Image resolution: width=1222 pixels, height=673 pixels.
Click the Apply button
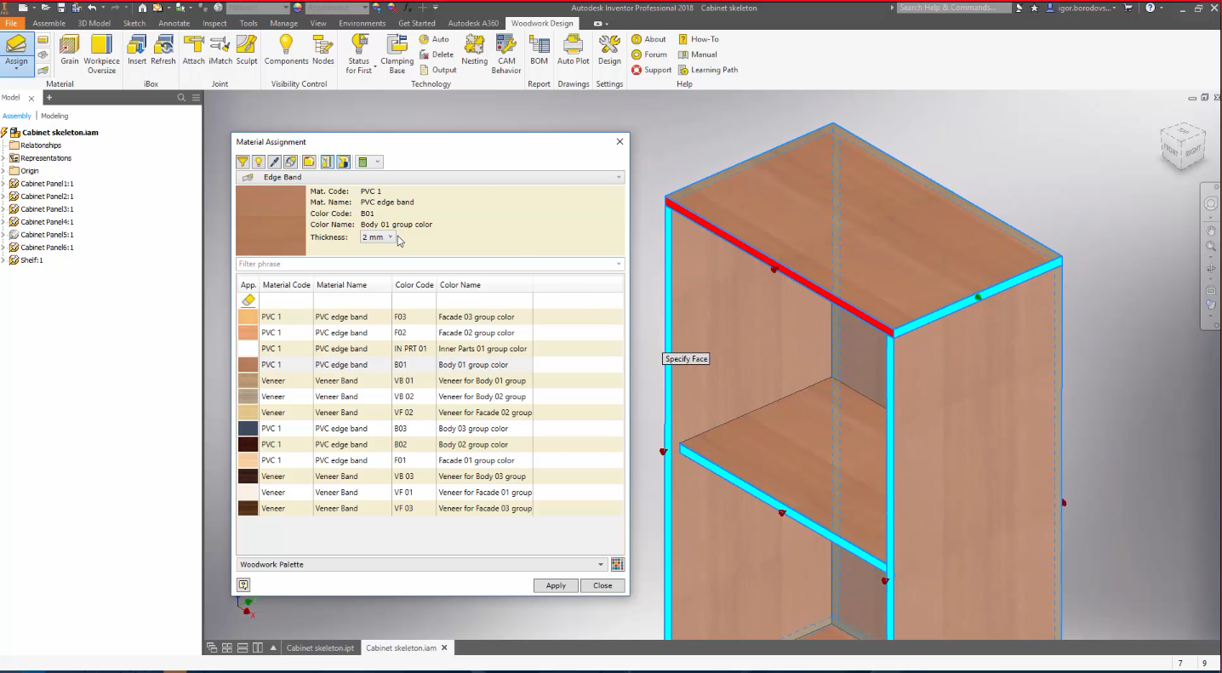point(556,585)
